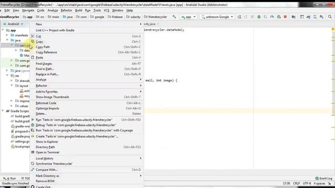Image resolution: width=335 pixels, height=188 pixels.
Task: Collapse the app module tree node
Action: point(3,30)
